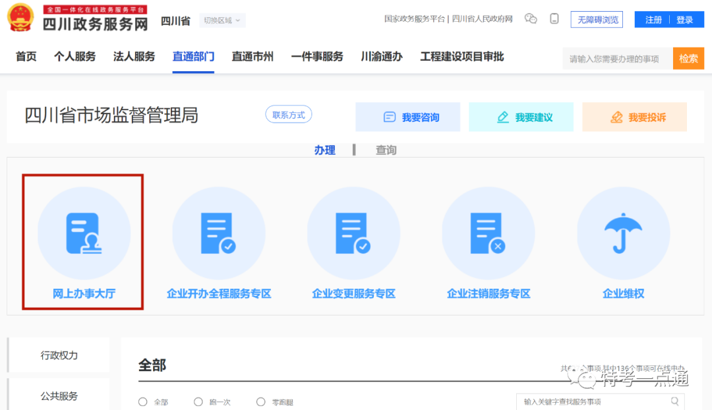
Task: Click the WeChat icon in header
Action: [530, 18]
